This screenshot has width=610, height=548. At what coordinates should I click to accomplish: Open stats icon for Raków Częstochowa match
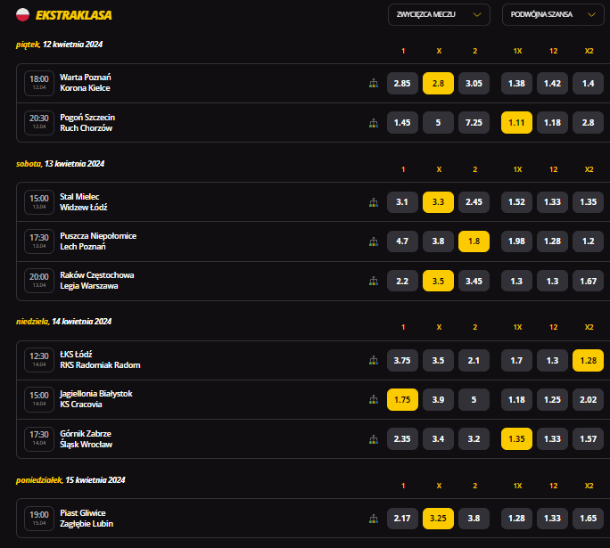(x=374, y=281)
